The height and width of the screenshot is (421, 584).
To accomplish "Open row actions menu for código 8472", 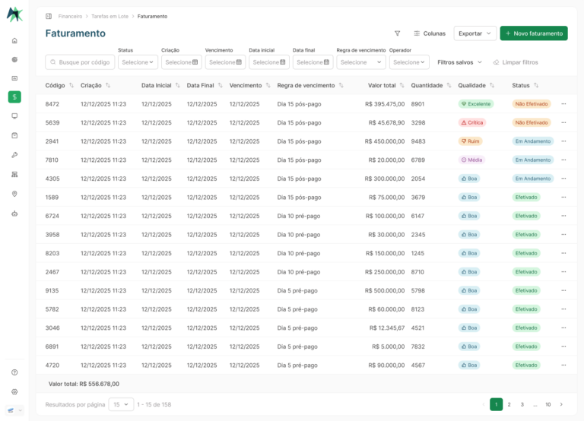I will [563, 104].
